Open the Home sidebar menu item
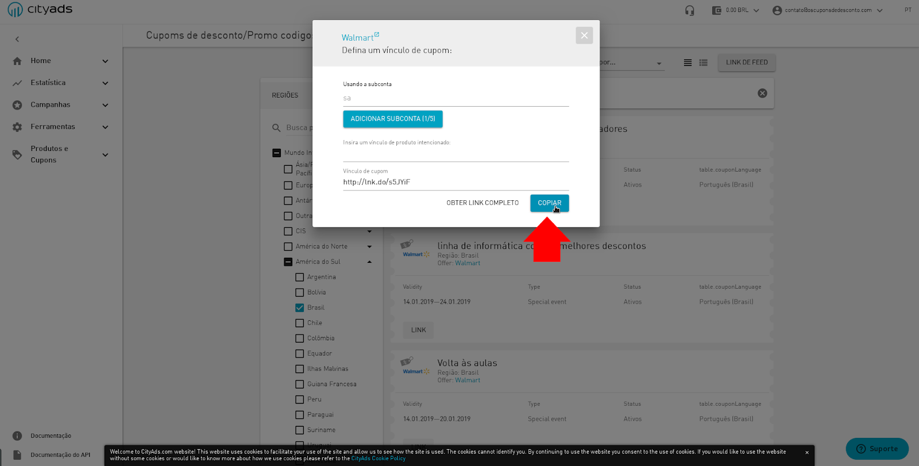The image size is (919, 466). click(x=61, y=61)
